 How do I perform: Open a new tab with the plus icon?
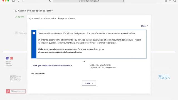[x=170, y=1]
